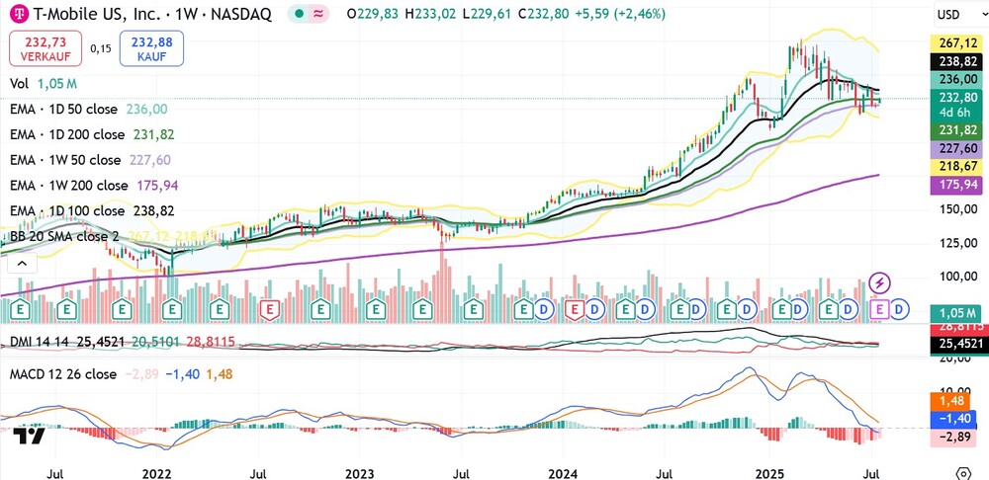Click the 25,4521 DMI axis label
Viewport: 989px width, 480px height.
point(958,345)
